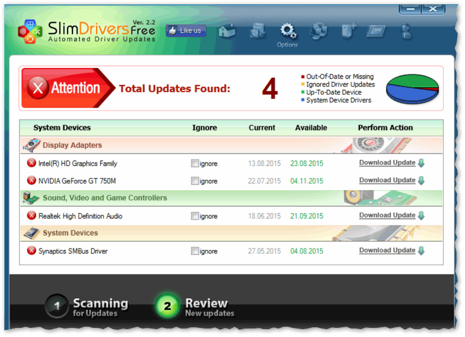Select the Intel(R) HD Graphics Family name
The image size is (465, 337).
(x=78, y=163)
